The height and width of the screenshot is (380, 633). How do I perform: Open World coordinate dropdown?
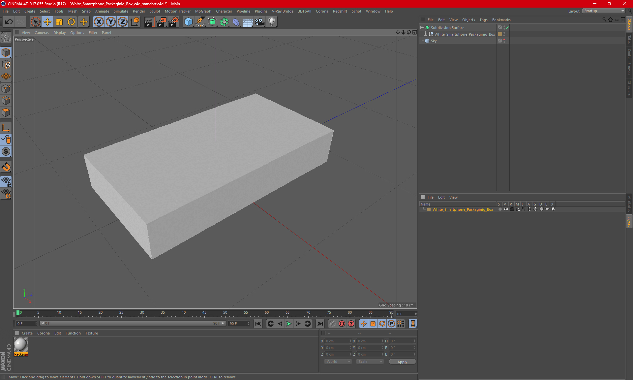(x=338, y=362)
